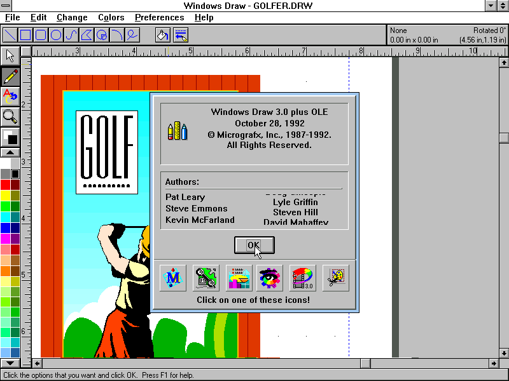Pick the bright yellow palette swatch
The width and height of the screenshot is (509, 381).
[x=5, y=196]
